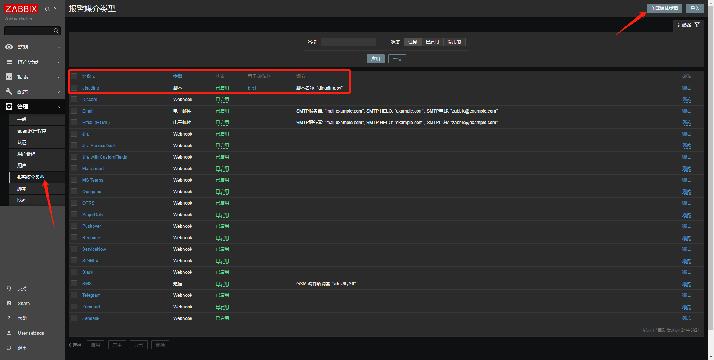Click the 导入 button
The image size is (714, 360).
[695, 9]
